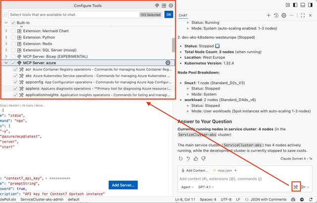Uncheck the aks tool checkbox
317x203 pixels.
pyautogui.click(x=15, y=76)
